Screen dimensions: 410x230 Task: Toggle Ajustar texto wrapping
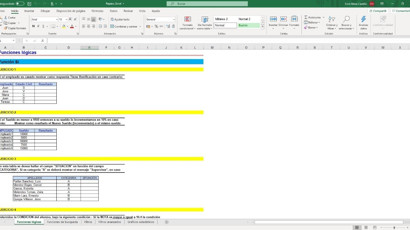pos(120,19)
